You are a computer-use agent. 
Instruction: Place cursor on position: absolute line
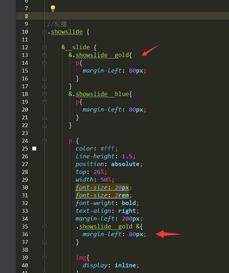(109, 164)
